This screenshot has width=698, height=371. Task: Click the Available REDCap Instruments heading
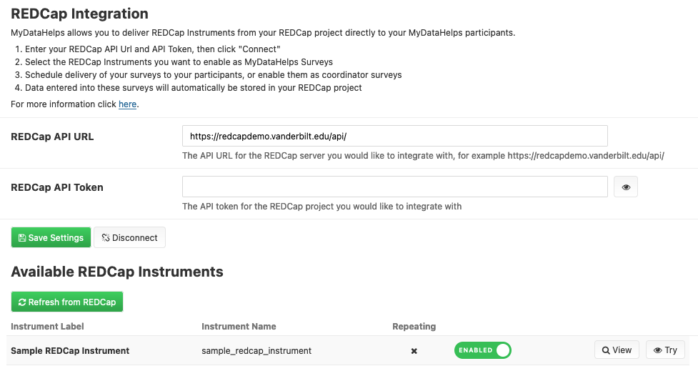click(x=117, y=272)
